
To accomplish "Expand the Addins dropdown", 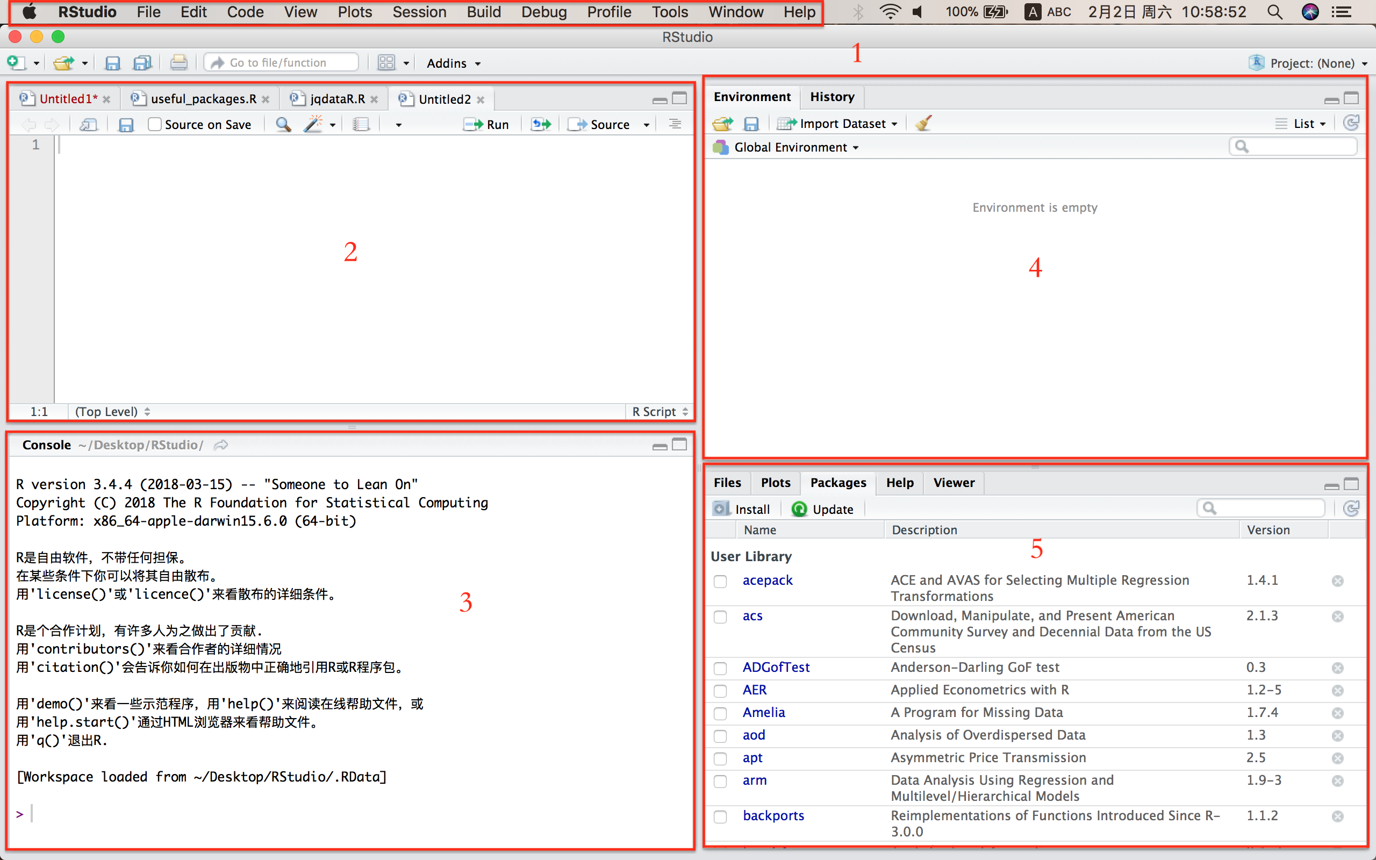I will pyautogui.click(x=454, y=63).
